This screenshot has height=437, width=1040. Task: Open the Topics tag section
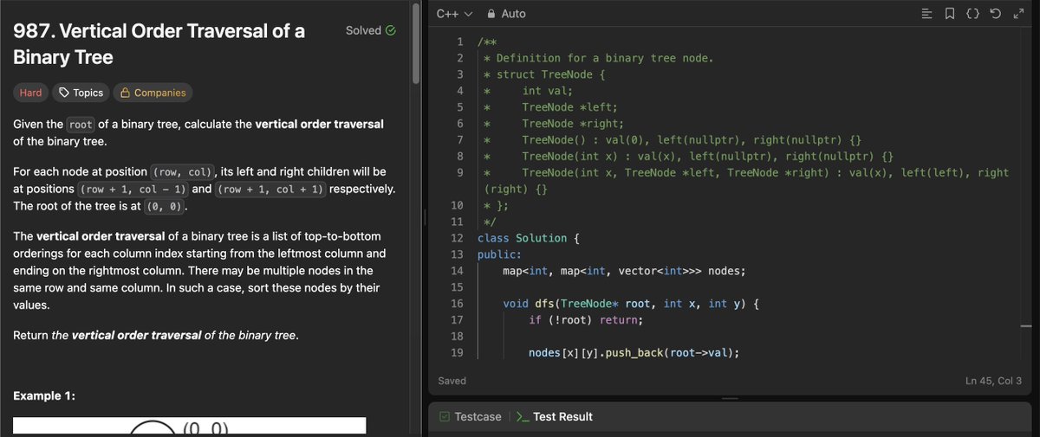pos(81,93)
